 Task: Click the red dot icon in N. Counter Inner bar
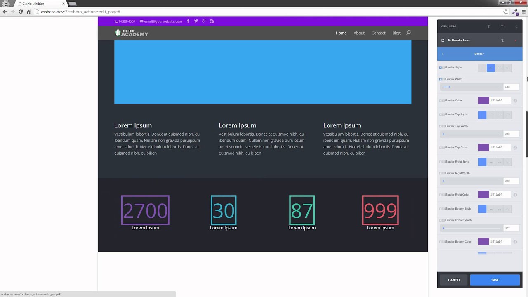click(x=515, y=40)
